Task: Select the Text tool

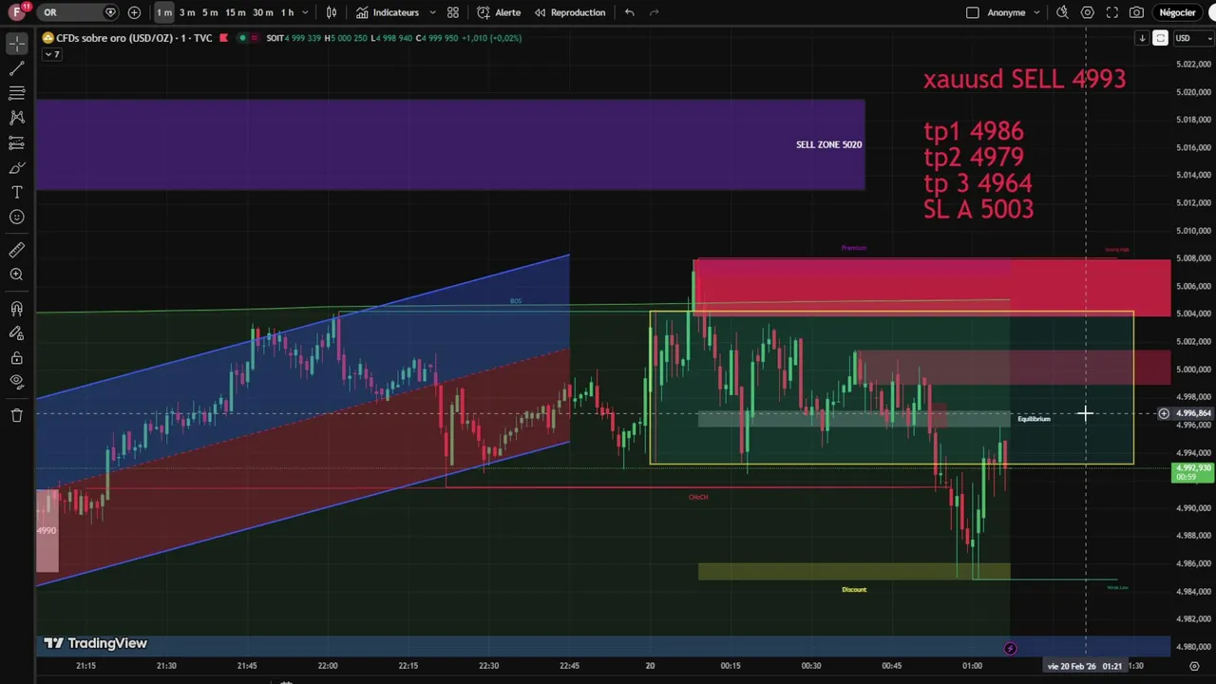Action: point(17,192)
